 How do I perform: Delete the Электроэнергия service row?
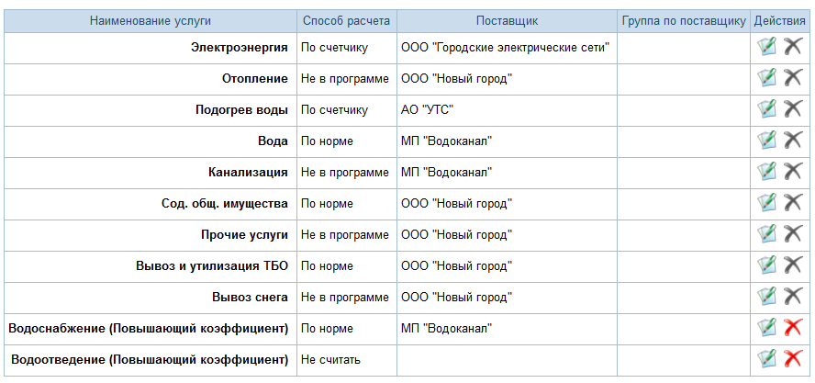click(x=793, y=47)
